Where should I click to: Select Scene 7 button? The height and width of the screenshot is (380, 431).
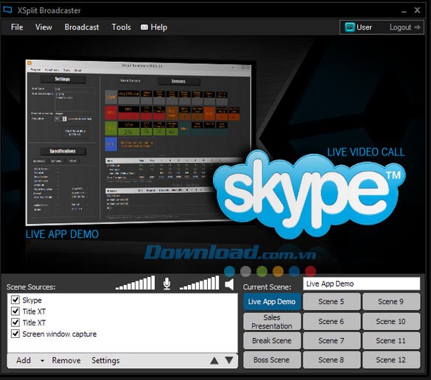tap(332, 341)
